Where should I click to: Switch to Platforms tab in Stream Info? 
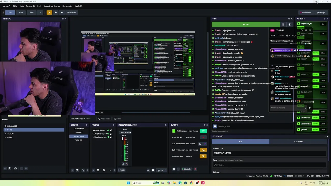tap(298, 142)
